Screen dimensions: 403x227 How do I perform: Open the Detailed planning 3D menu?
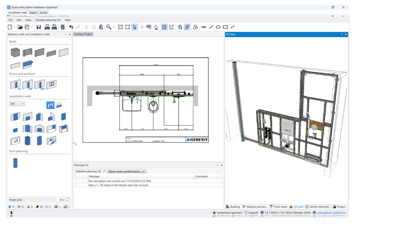[x=48, y=20]
